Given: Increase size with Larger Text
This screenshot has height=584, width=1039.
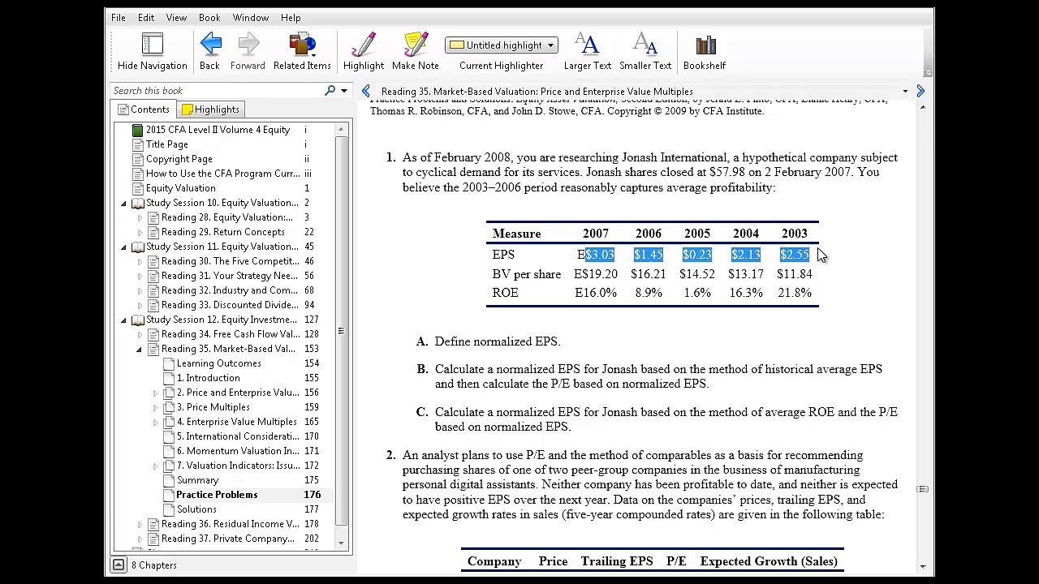Looking at the screenshot, I should click(587, 45).
